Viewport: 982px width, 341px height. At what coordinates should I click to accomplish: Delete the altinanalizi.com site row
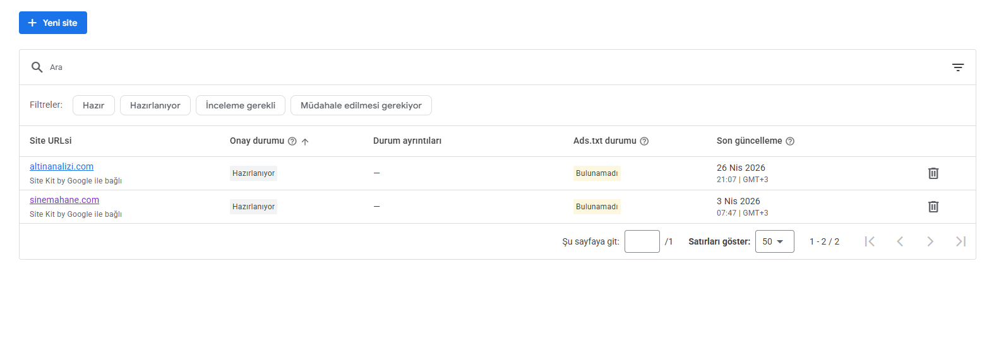(x=933, y=173)
